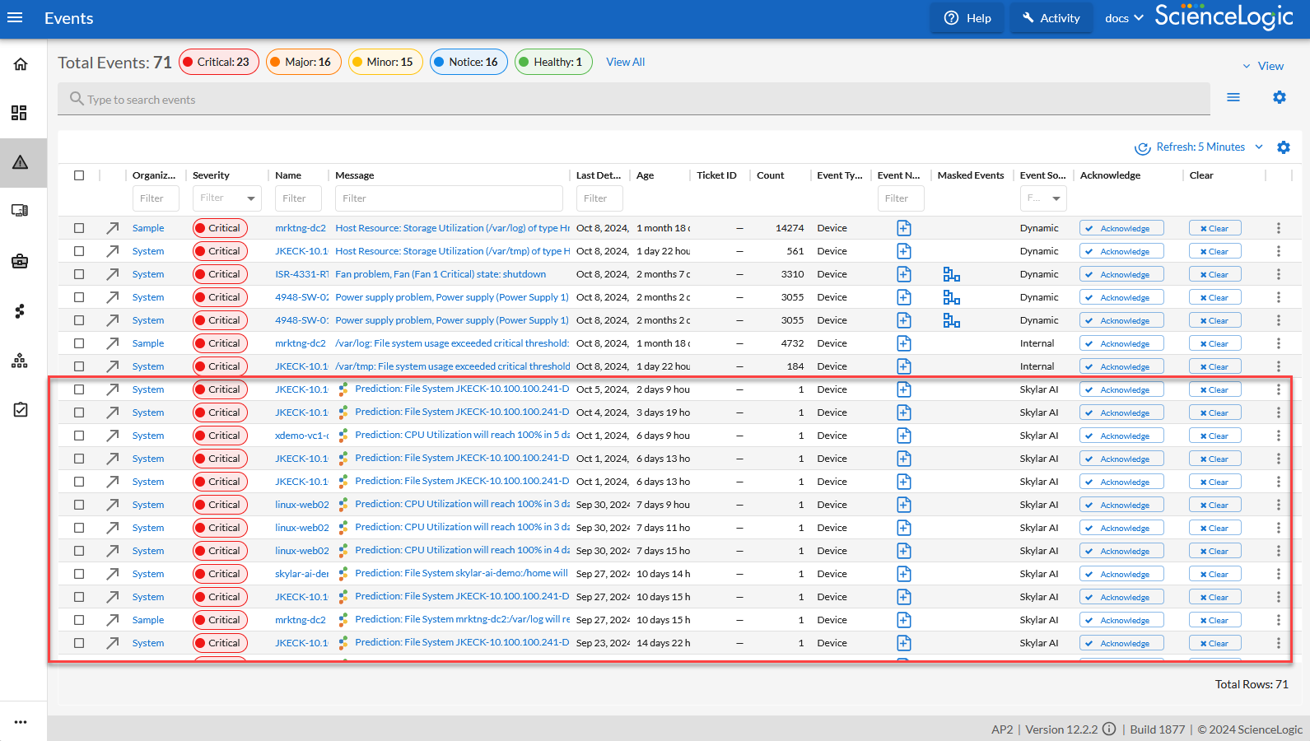Open row actions menu for mrktng-dc2 Host Resource row
This screenshot has height=741, width=1310.
tap(1278, 228)
